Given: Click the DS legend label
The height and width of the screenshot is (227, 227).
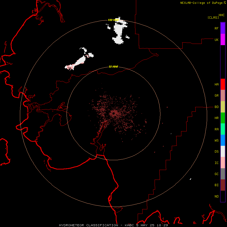Looking at the screenshot, I should click(216, 152).
